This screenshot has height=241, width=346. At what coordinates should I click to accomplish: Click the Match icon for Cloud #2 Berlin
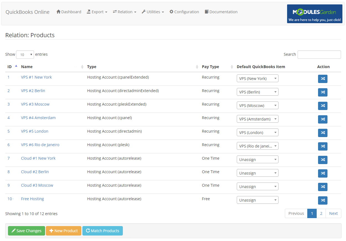click(322, 173)
